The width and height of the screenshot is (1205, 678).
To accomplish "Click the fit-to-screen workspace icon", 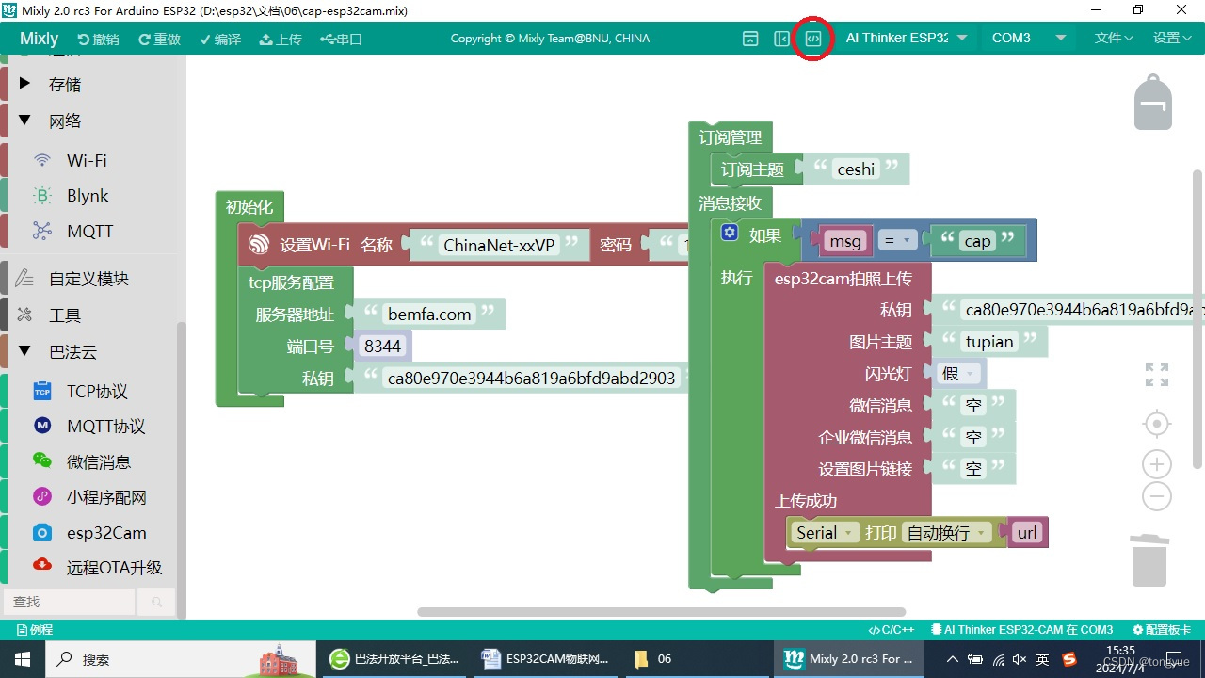I will click(1157, 375).
